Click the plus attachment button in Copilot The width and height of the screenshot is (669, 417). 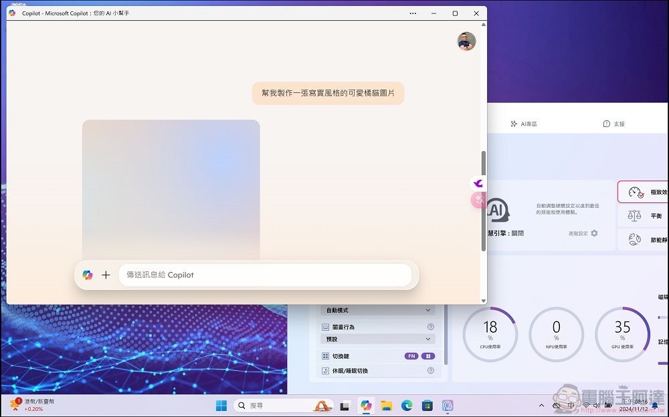coord(106,275)
